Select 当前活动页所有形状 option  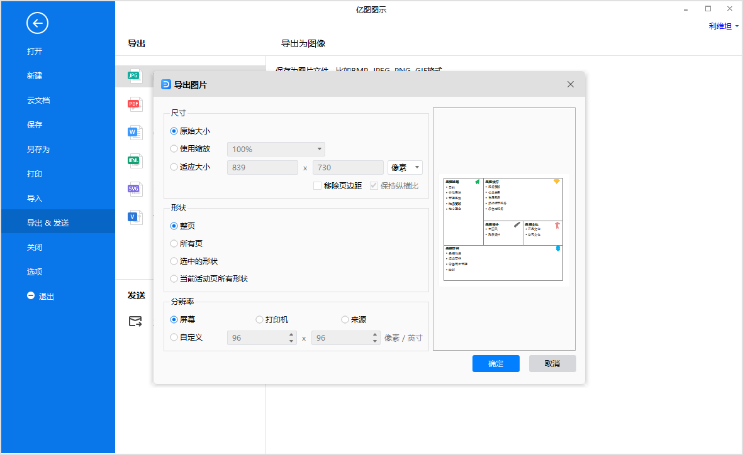pyautogui.click(x=174, y=279)
